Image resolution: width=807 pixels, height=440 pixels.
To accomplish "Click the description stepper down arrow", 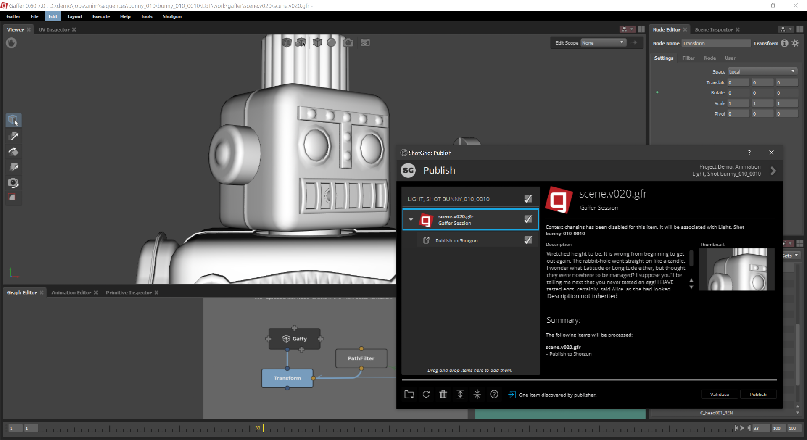I will point(691,287).
